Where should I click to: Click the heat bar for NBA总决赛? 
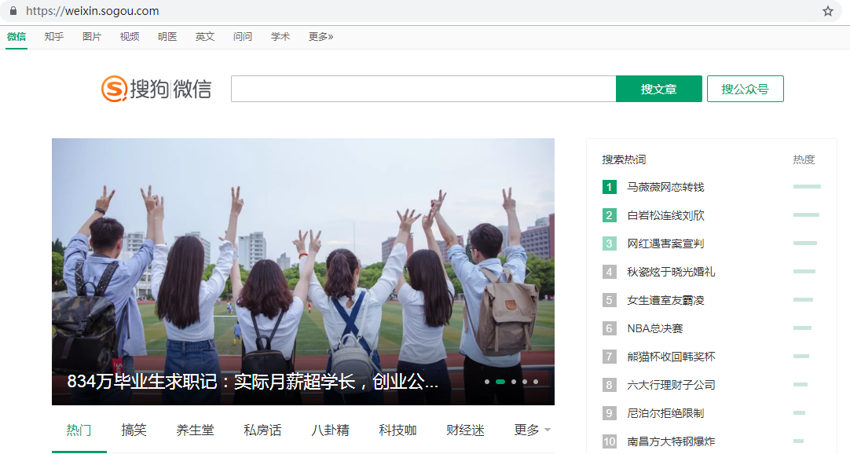pos(802,328)
